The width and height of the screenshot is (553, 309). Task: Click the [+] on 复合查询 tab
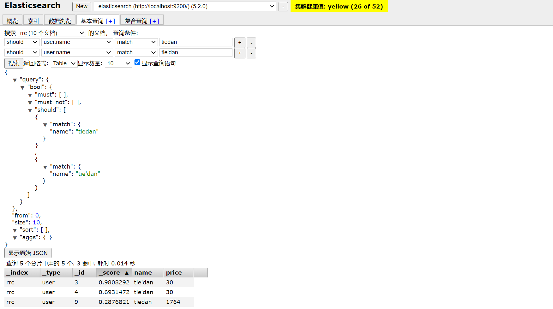point(154,21)
